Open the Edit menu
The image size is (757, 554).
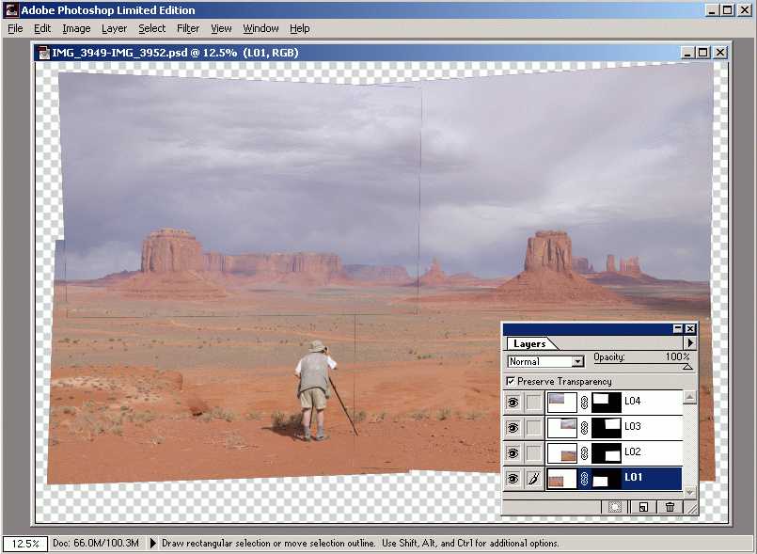(x=42, y=28)
